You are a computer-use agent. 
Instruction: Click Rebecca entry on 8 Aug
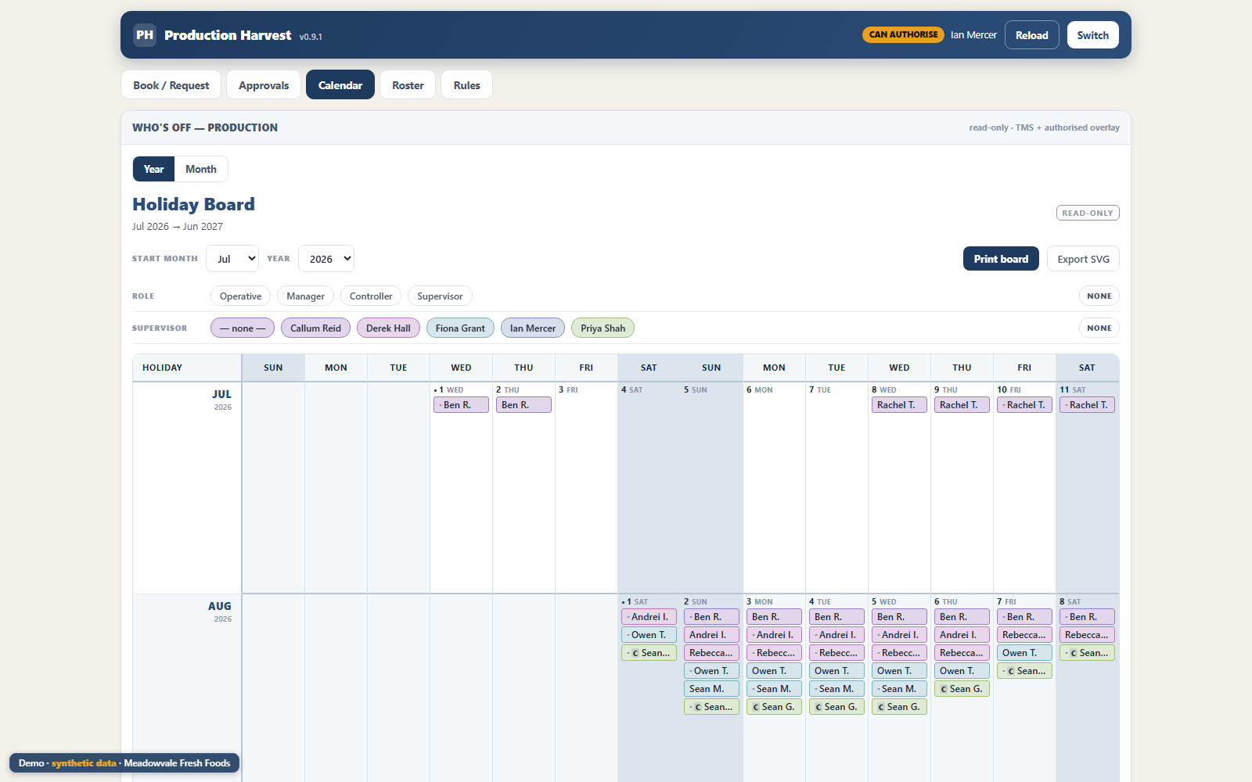(x=1087, y=635)
